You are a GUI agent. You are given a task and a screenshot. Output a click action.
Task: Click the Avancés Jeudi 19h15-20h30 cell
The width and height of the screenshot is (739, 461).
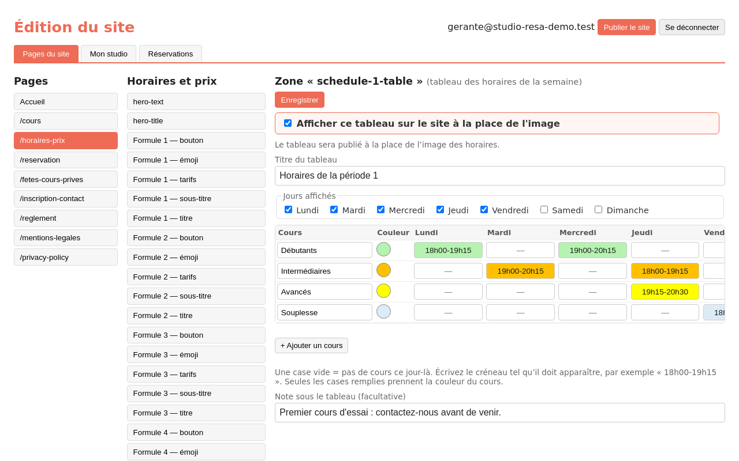[x=665, y=292]
